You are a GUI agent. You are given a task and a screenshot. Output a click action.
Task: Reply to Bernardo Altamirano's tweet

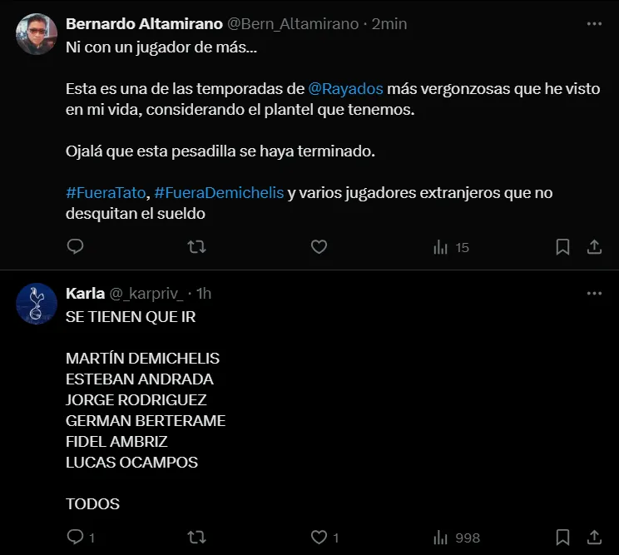tap(75, 247)
